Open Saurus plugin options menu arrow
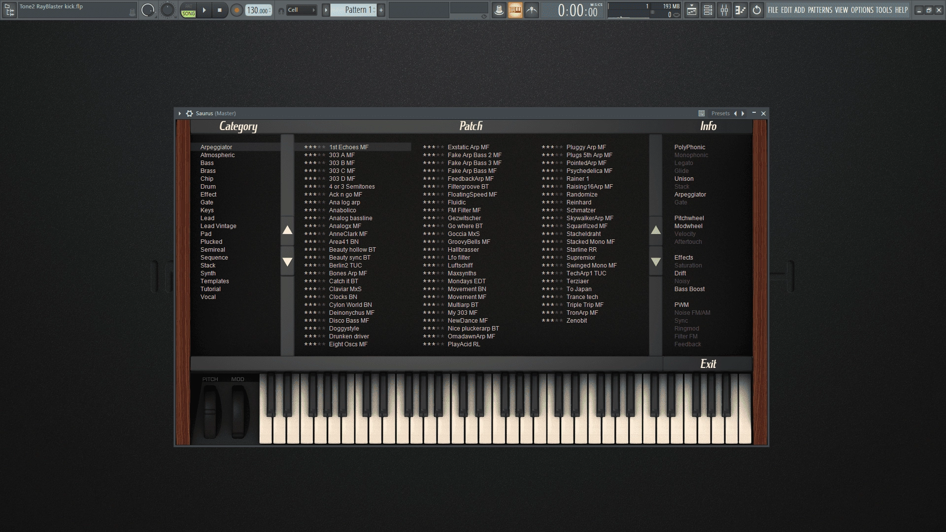Image resolution: width=946 pixels, height=532 pixels. [x=180, y=113]
